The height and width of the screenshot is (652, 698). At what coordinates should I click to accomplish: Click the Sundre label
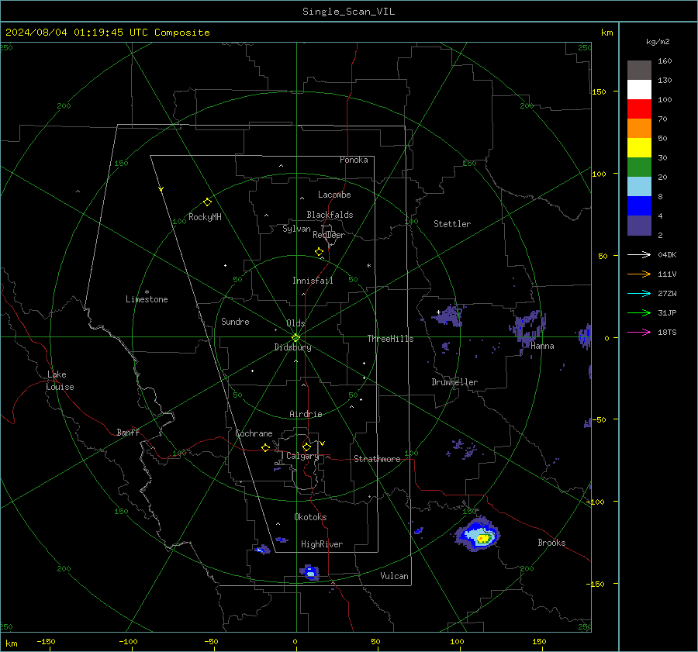tap(235, 322)
